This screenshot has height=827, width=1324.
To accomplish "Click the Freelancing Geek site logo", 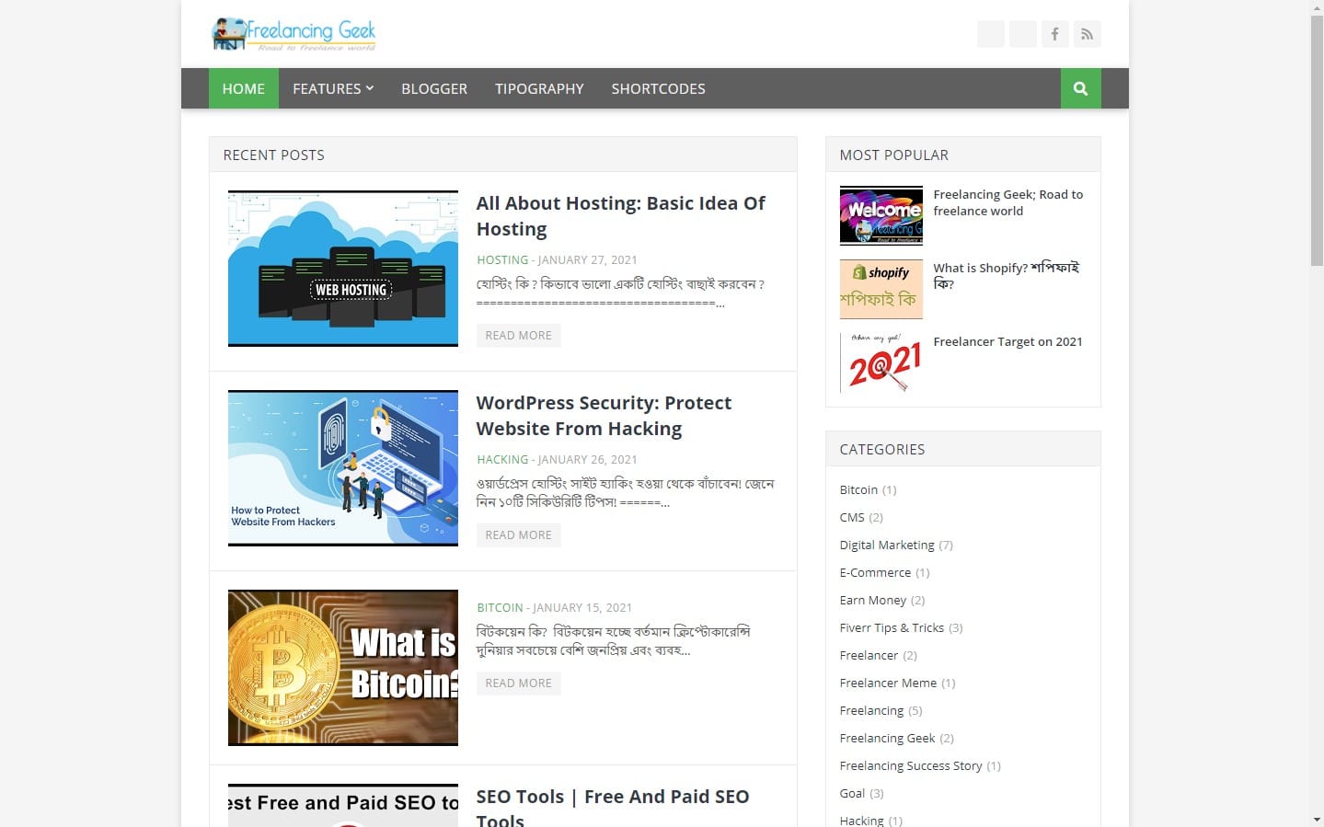I will 294,34.
